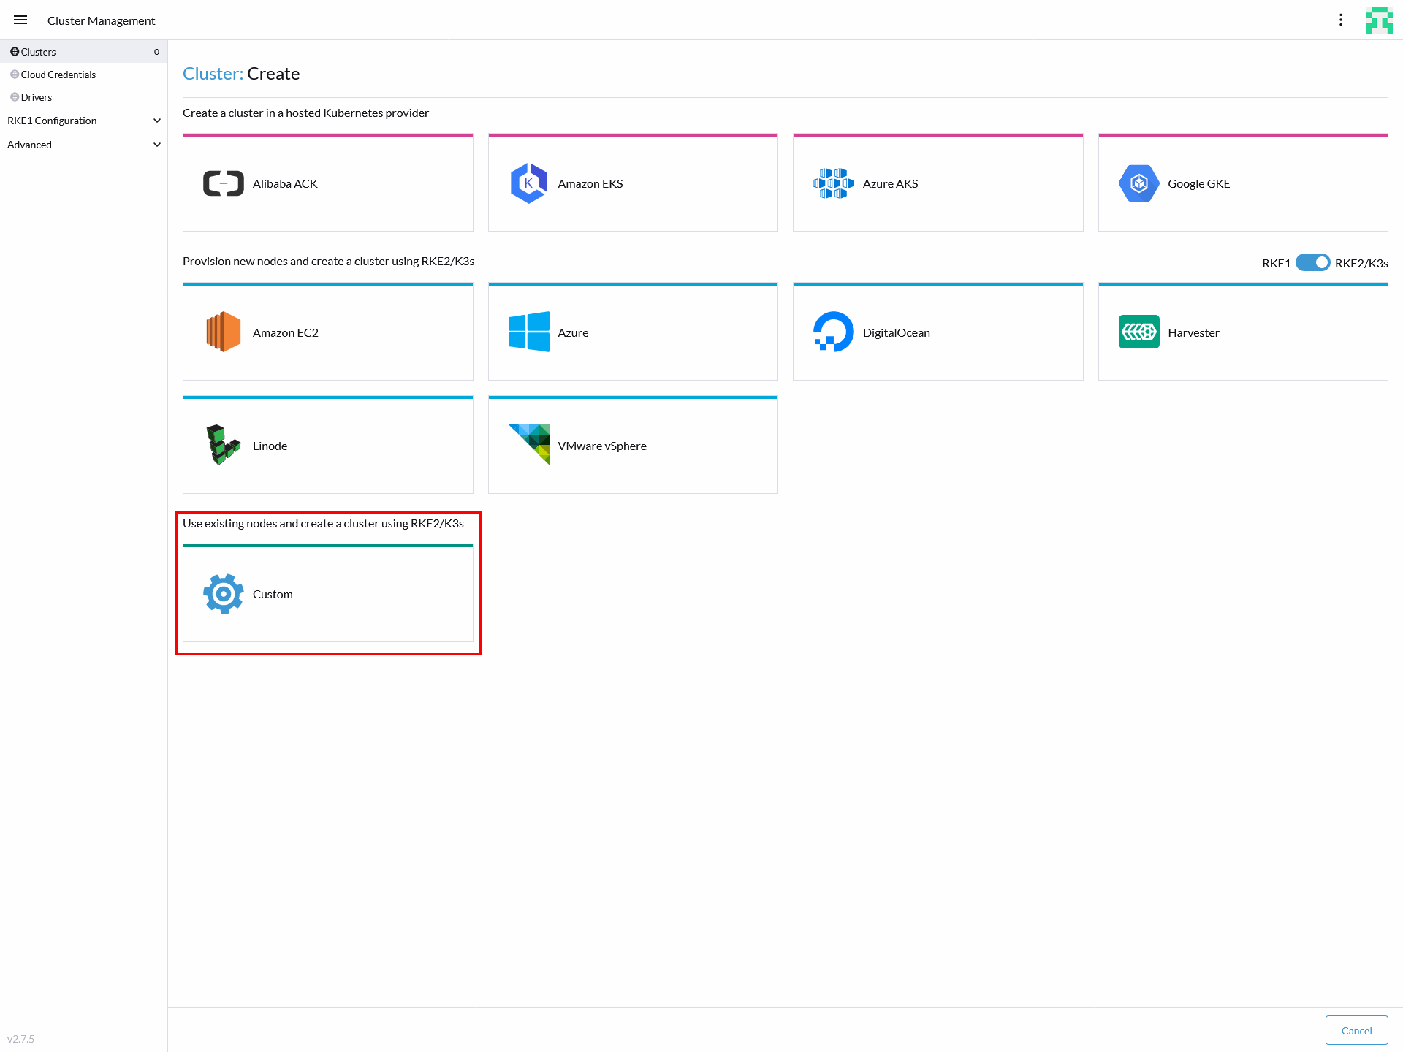
Task: Select the Google GKE provider icon
Action: point(1138,183)
